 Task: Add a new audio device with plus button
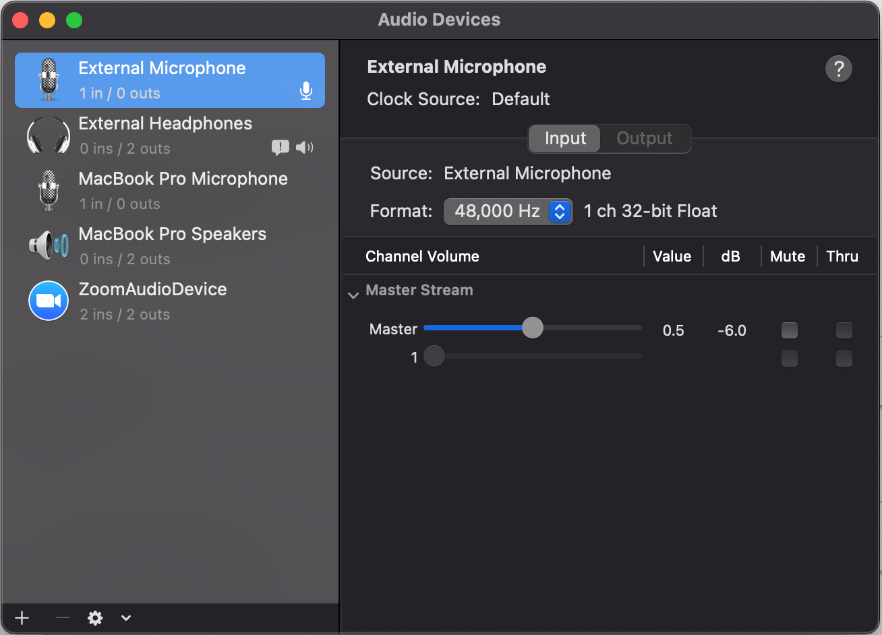(22, 617)
